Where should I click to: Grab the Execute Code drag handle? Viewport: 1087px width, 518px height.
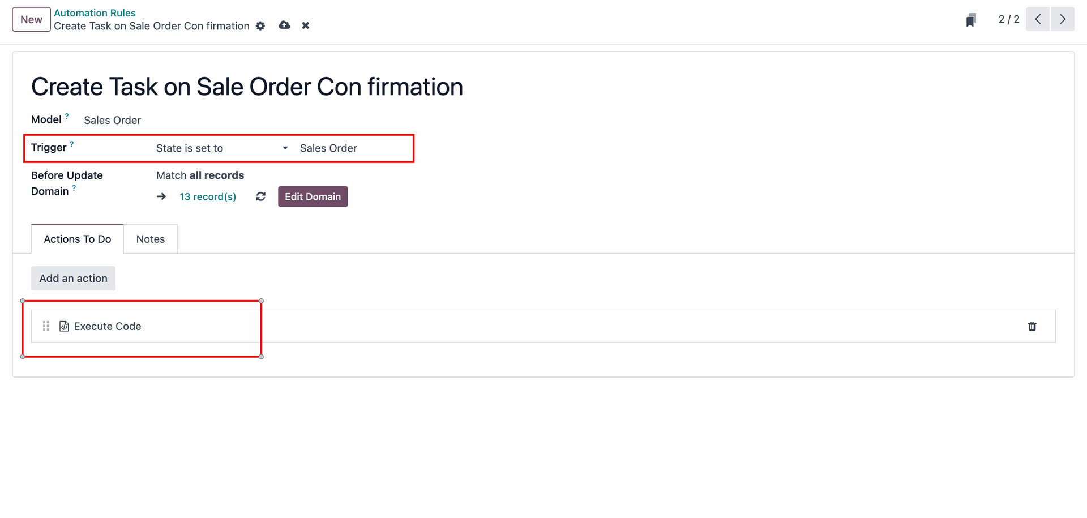[46, 326]
